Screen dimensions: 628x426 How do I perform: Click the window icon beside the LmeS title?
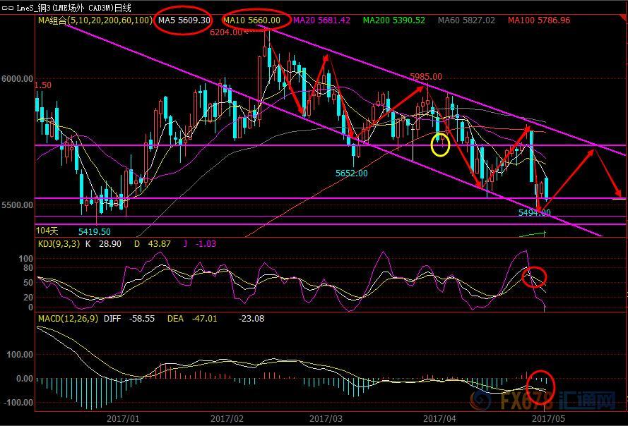click(x=7, y=8)
